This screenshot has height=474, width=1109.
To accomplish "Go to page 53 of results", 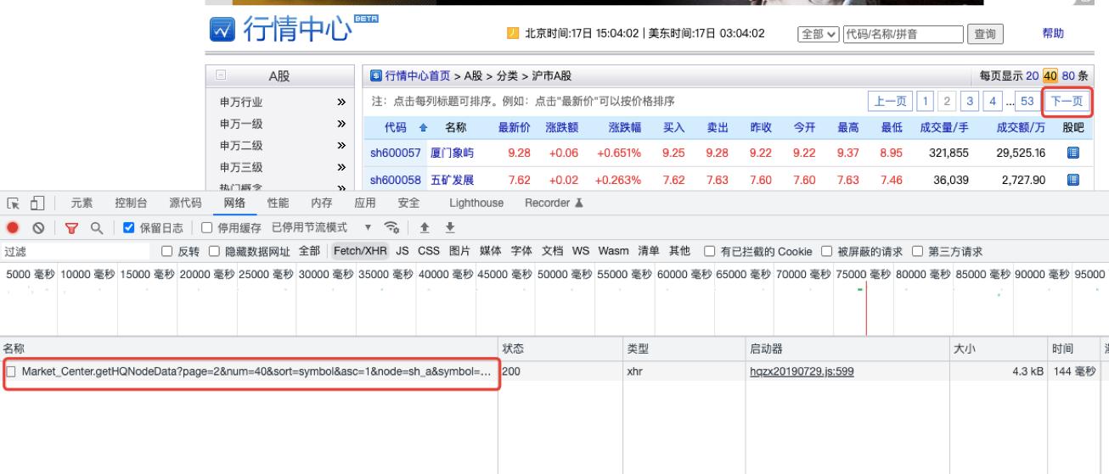I will click(x=1027, y=102).
